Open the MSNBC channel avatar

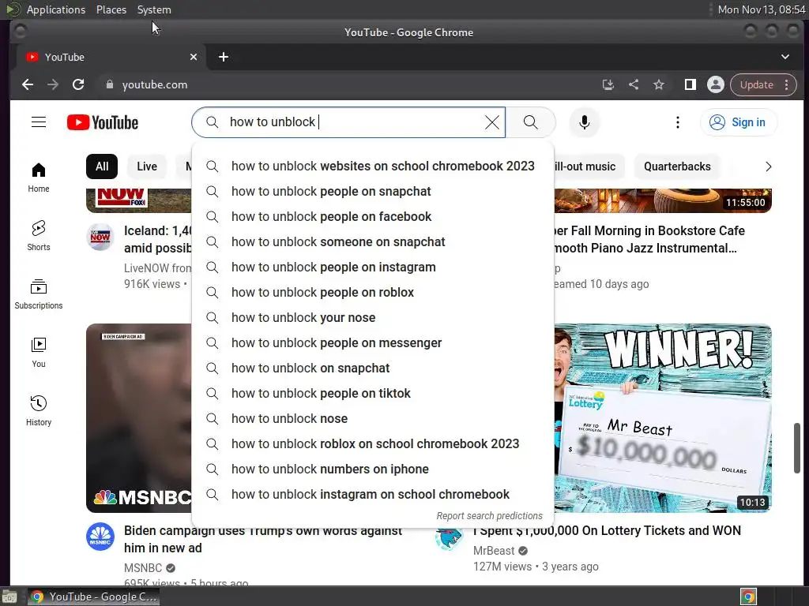coord(100,537)
